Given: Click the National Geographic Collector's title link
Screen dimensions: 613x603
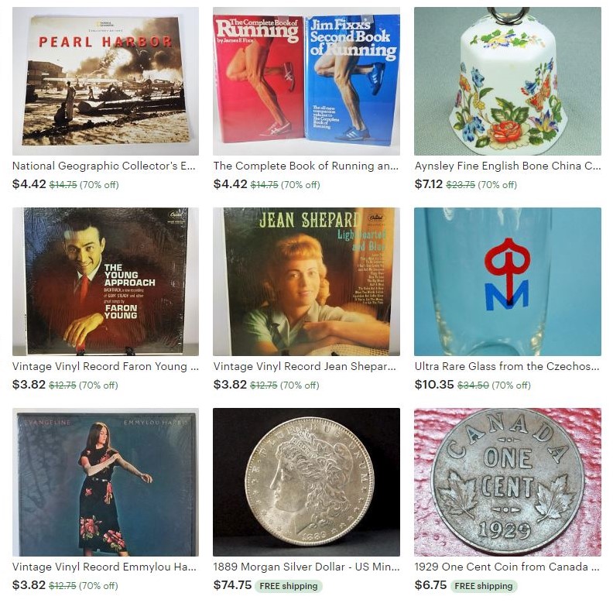Looking at the screenshot, I should click(x=104, y=166).
